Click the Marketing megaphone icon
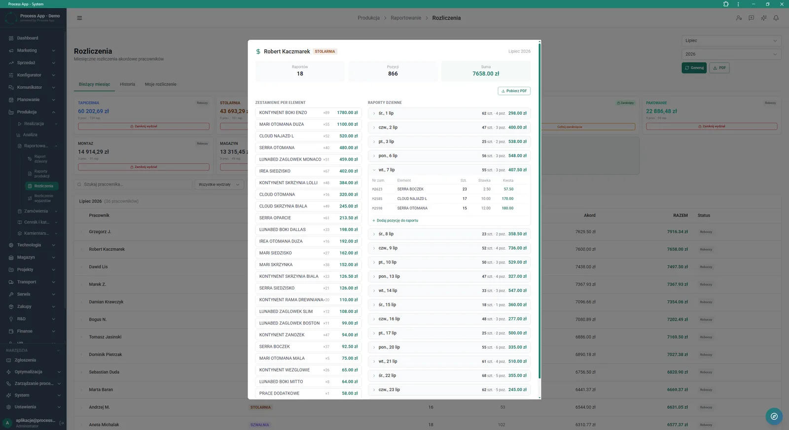This screenshot has width=789, height=430. 11,50
